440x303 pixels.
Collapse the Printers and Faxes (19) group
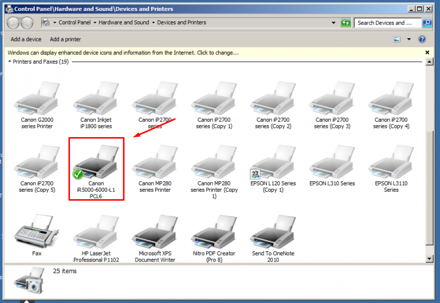[x=10, y=61]
